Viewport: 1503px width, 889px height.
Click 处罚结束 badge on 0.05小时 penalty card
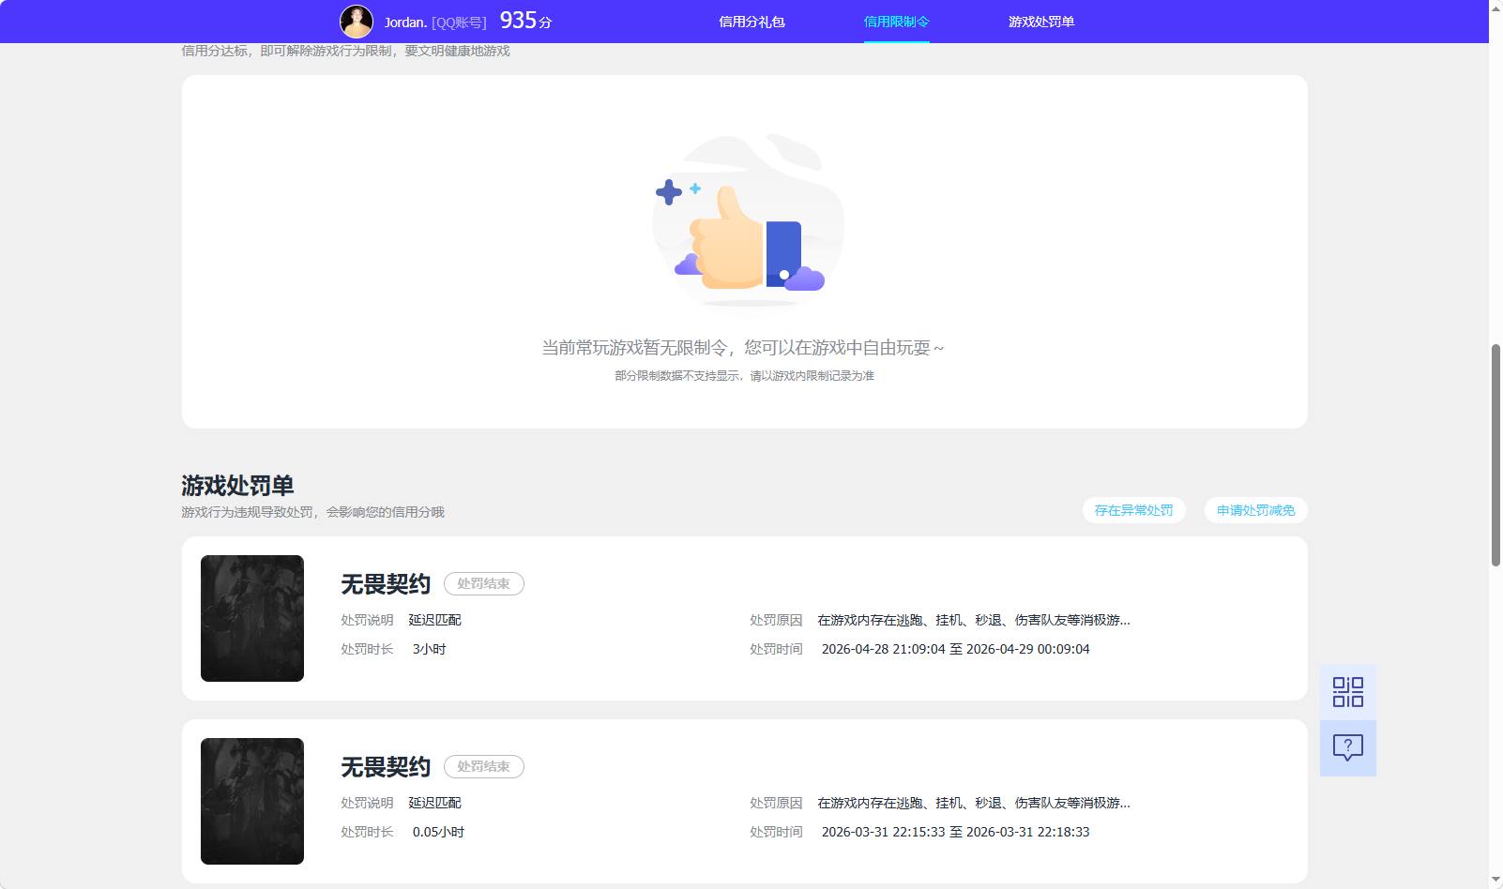click(x=483, y=766)
